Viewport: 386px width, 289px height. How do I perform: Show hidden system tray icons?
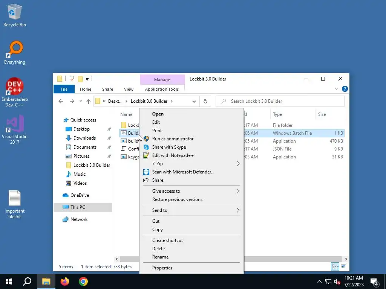click(319, 281)
